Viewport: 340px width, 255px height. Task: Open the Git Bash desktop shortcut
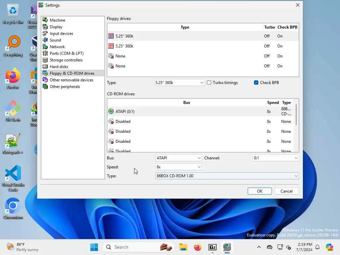click(13, 111)
